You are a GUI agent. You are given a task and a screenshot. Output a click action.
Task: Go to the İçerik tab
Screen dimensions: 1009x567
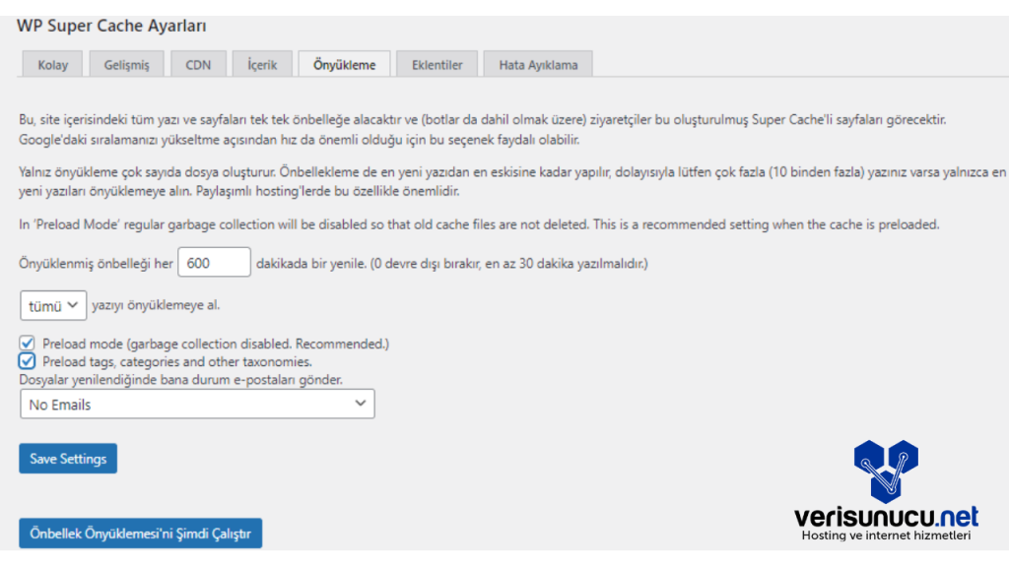[x=262, y=65]
